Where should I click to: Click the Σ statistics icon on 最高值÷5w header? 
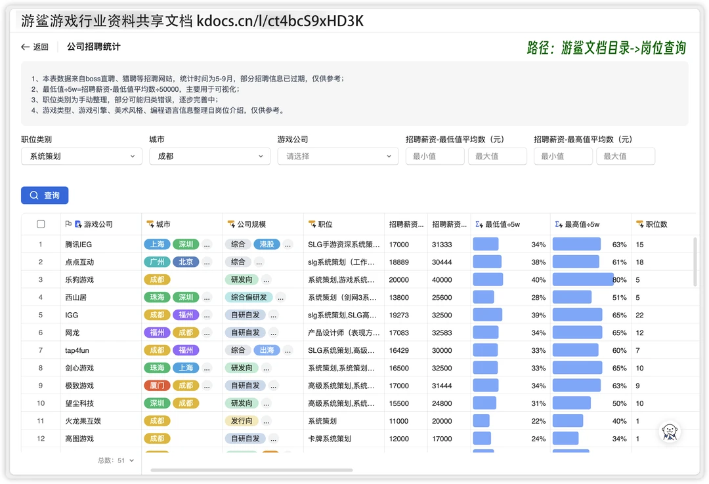pos(557,224)
